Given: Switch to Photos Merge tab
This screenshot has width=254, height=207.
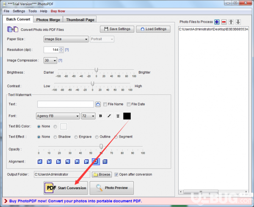Looking at the screenshot, I should point(48,20).
